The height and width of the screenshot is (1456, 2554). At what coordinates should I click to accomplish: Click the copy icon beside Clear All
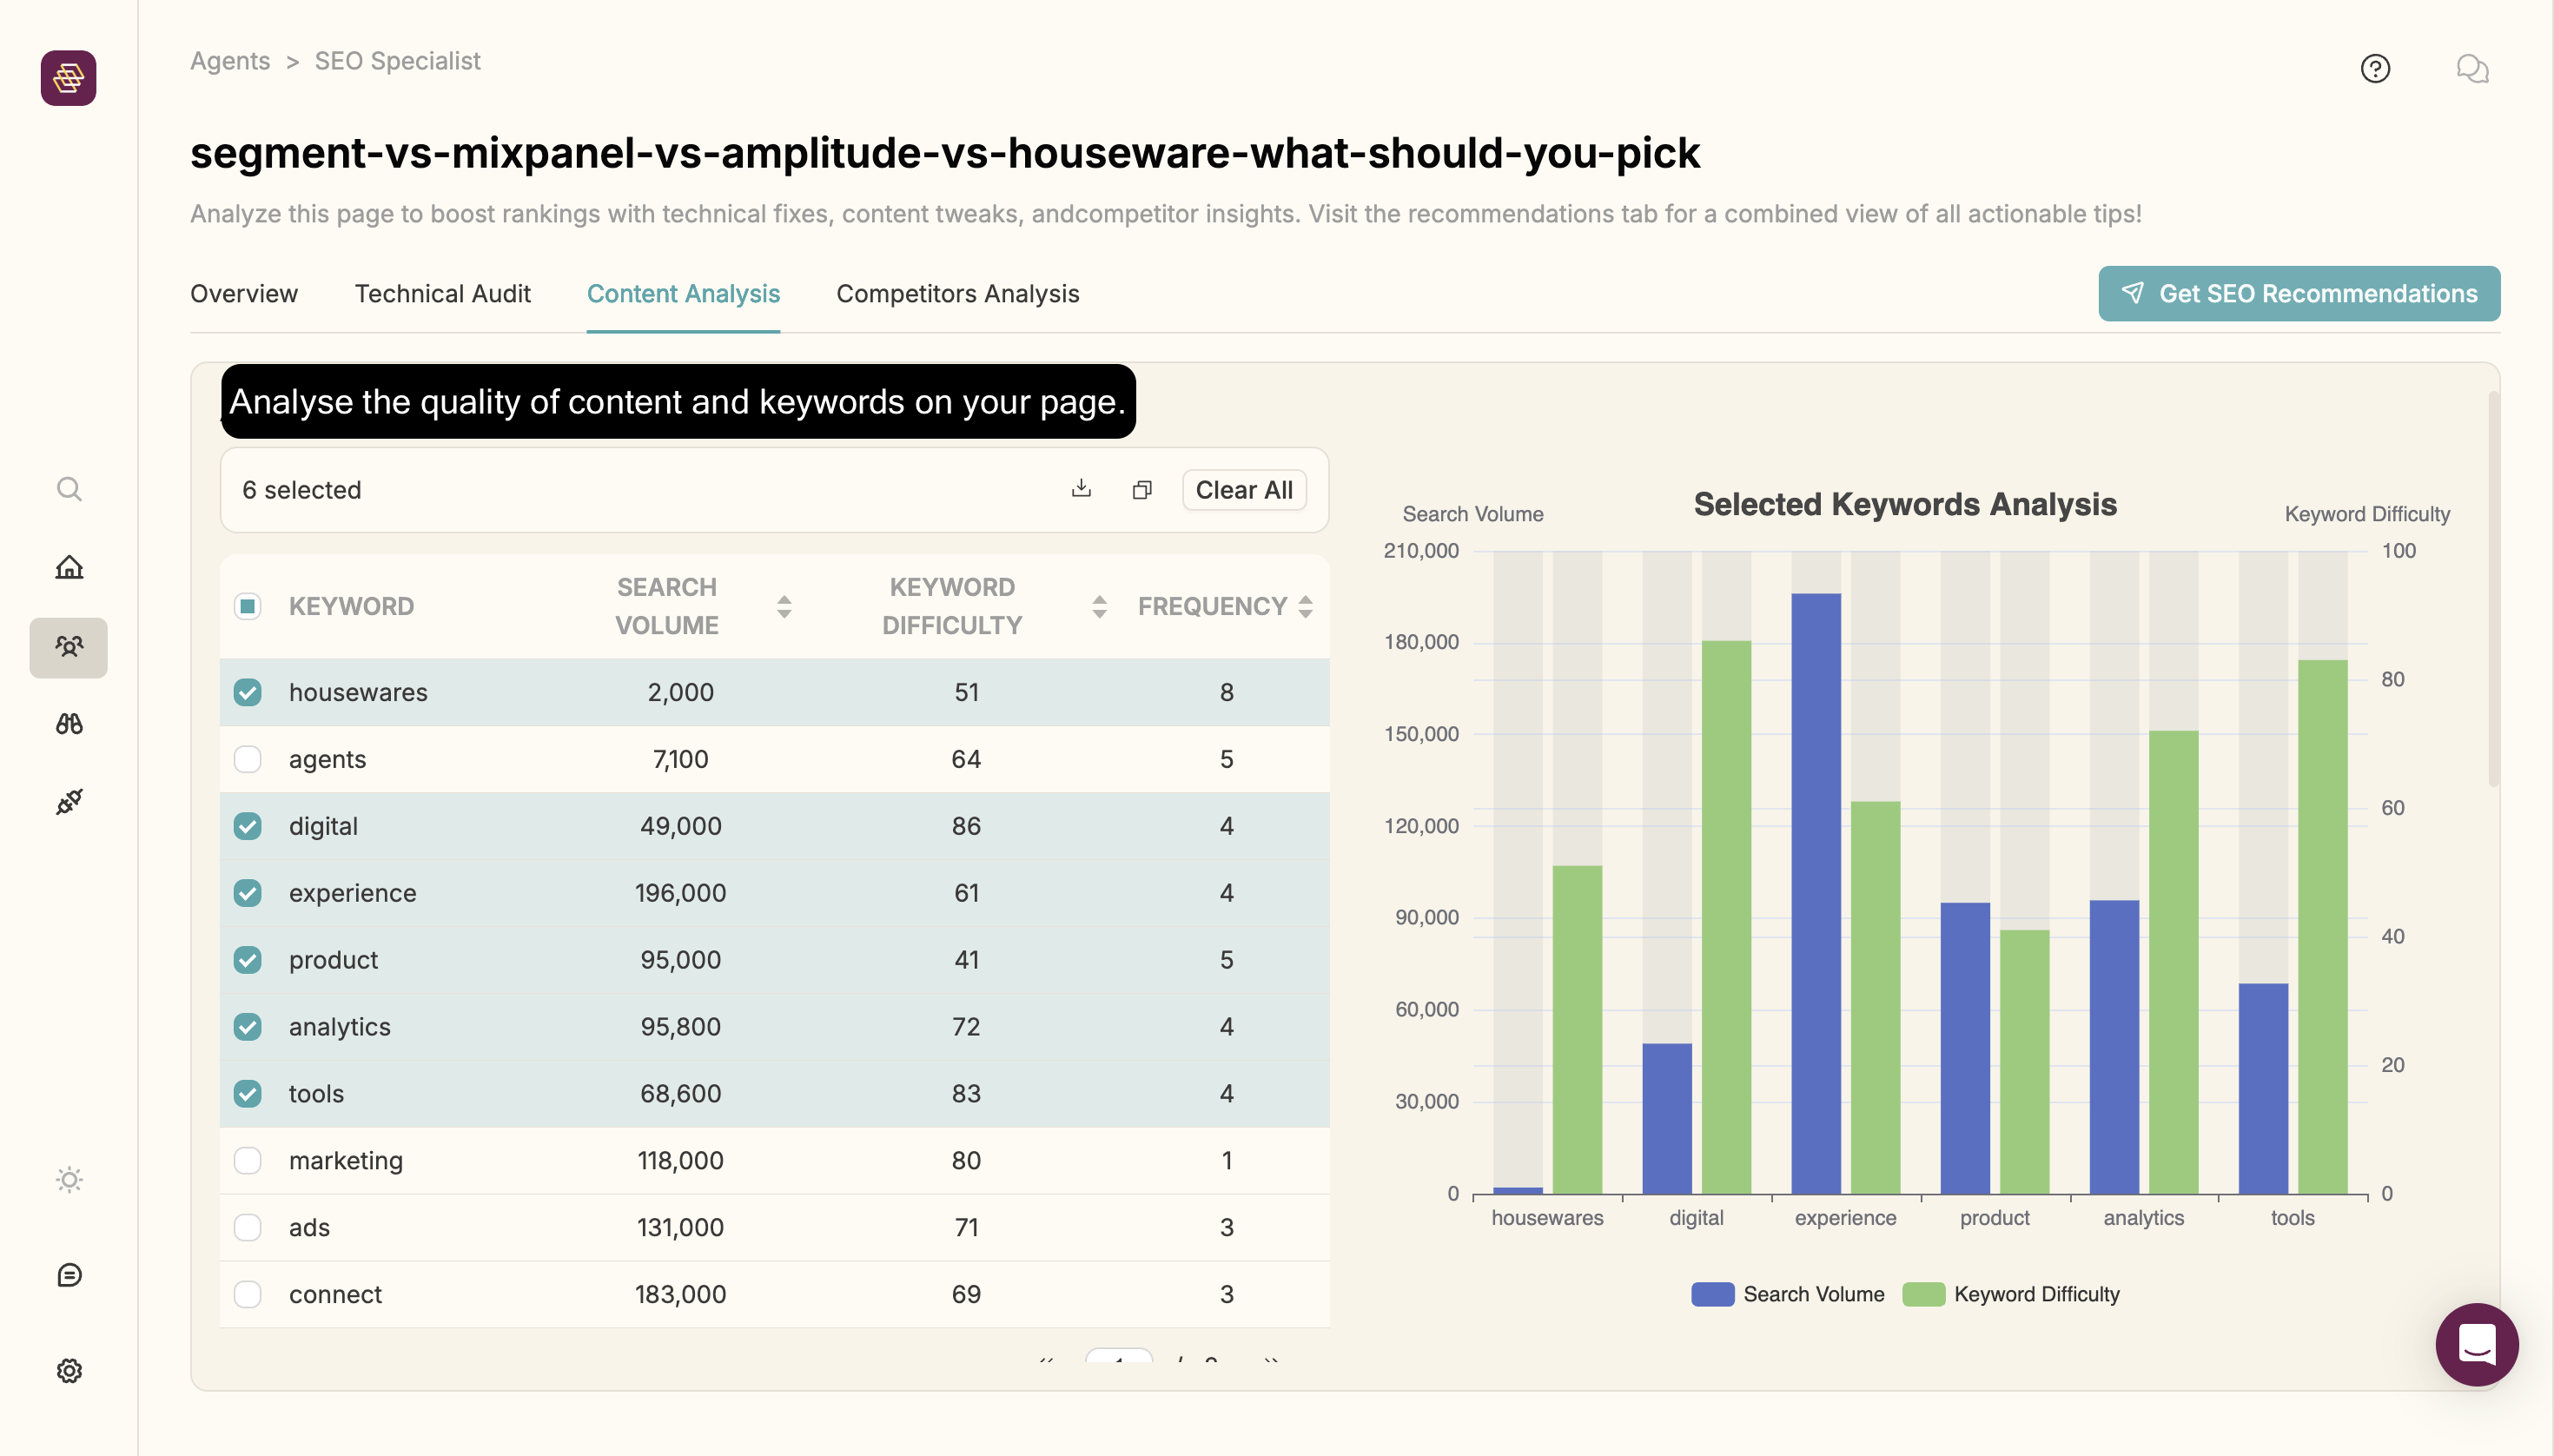[x=1142, y=490]
